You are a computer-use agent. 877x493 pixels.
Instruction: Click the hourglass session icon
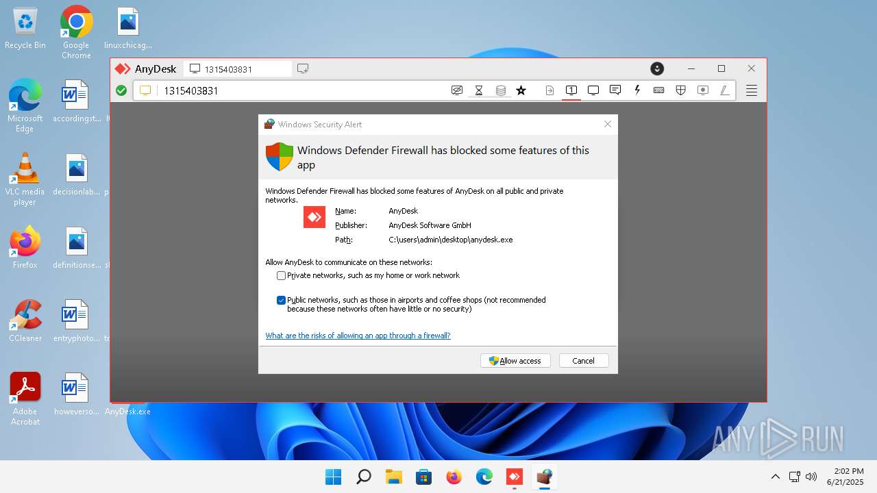(x=479, y=90)
